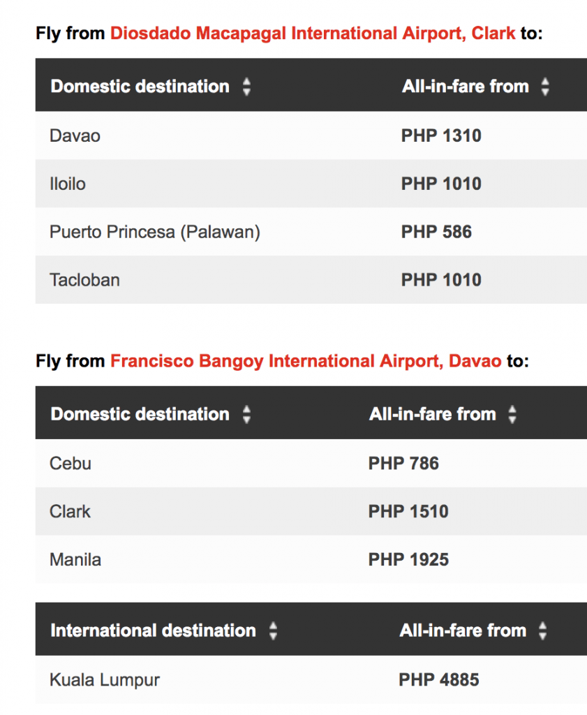The image size is (587, 715).
Task: Choose the Tacloban destination row
Action: [84, 280]
